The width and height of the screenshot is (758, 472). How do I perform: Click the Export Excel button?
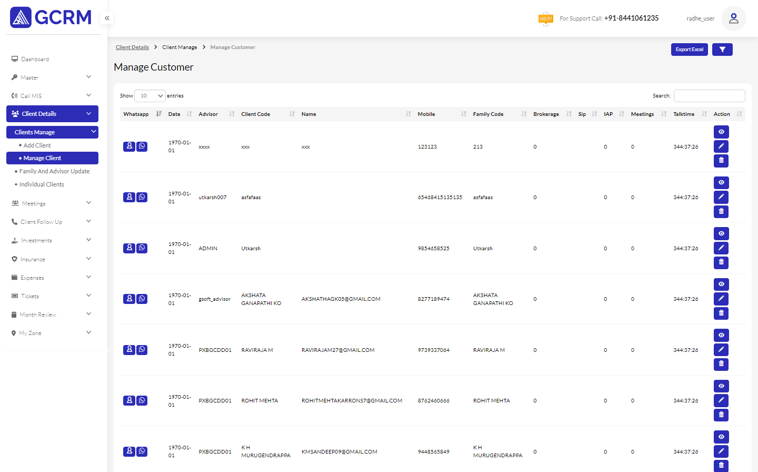[x=689, y=50]
